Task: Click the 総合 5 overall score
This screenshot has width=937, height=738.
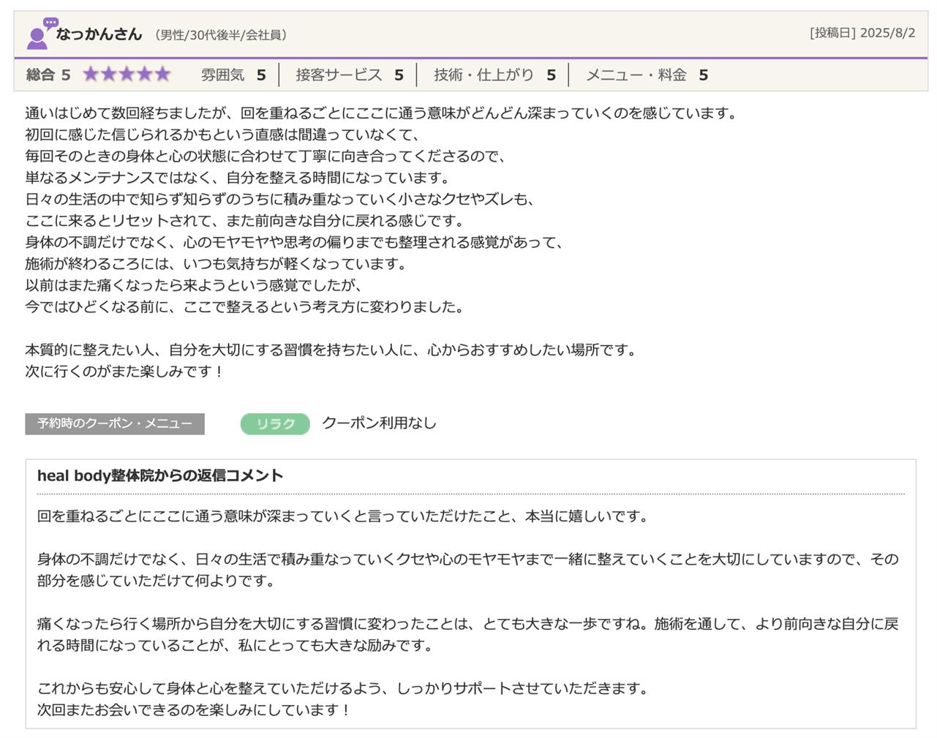Action: (x=48, y=75)
